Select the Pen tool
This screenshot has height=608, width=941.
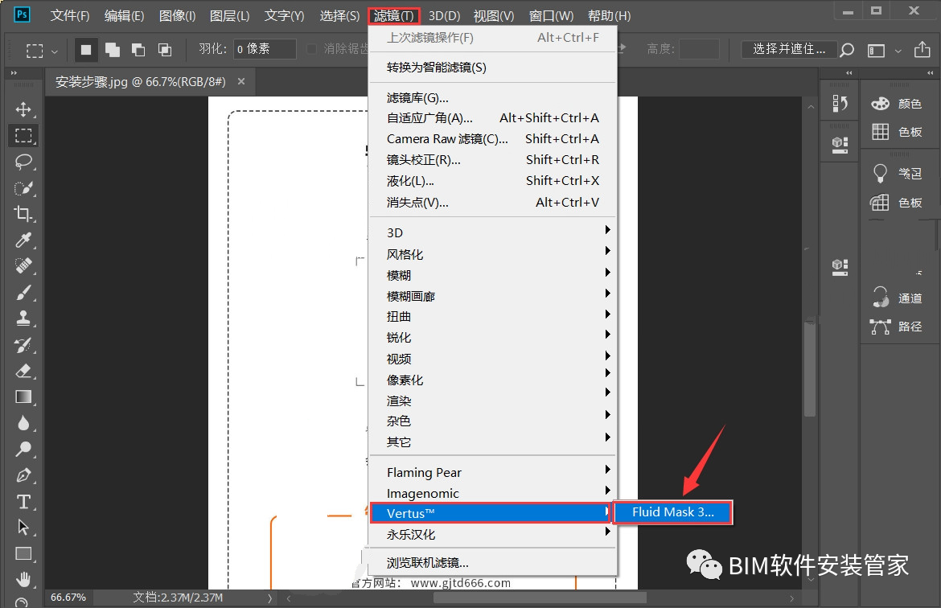(x=23, y=475)
